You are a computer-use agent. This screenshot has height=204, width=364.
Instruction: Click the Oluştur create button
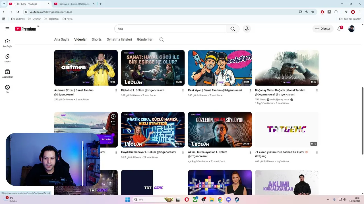click(323, 29)
